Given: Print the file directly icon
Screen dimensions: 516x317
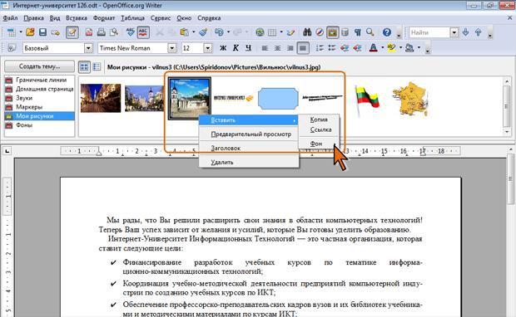Looking at the screenshot, I should (x=102, y=32).
